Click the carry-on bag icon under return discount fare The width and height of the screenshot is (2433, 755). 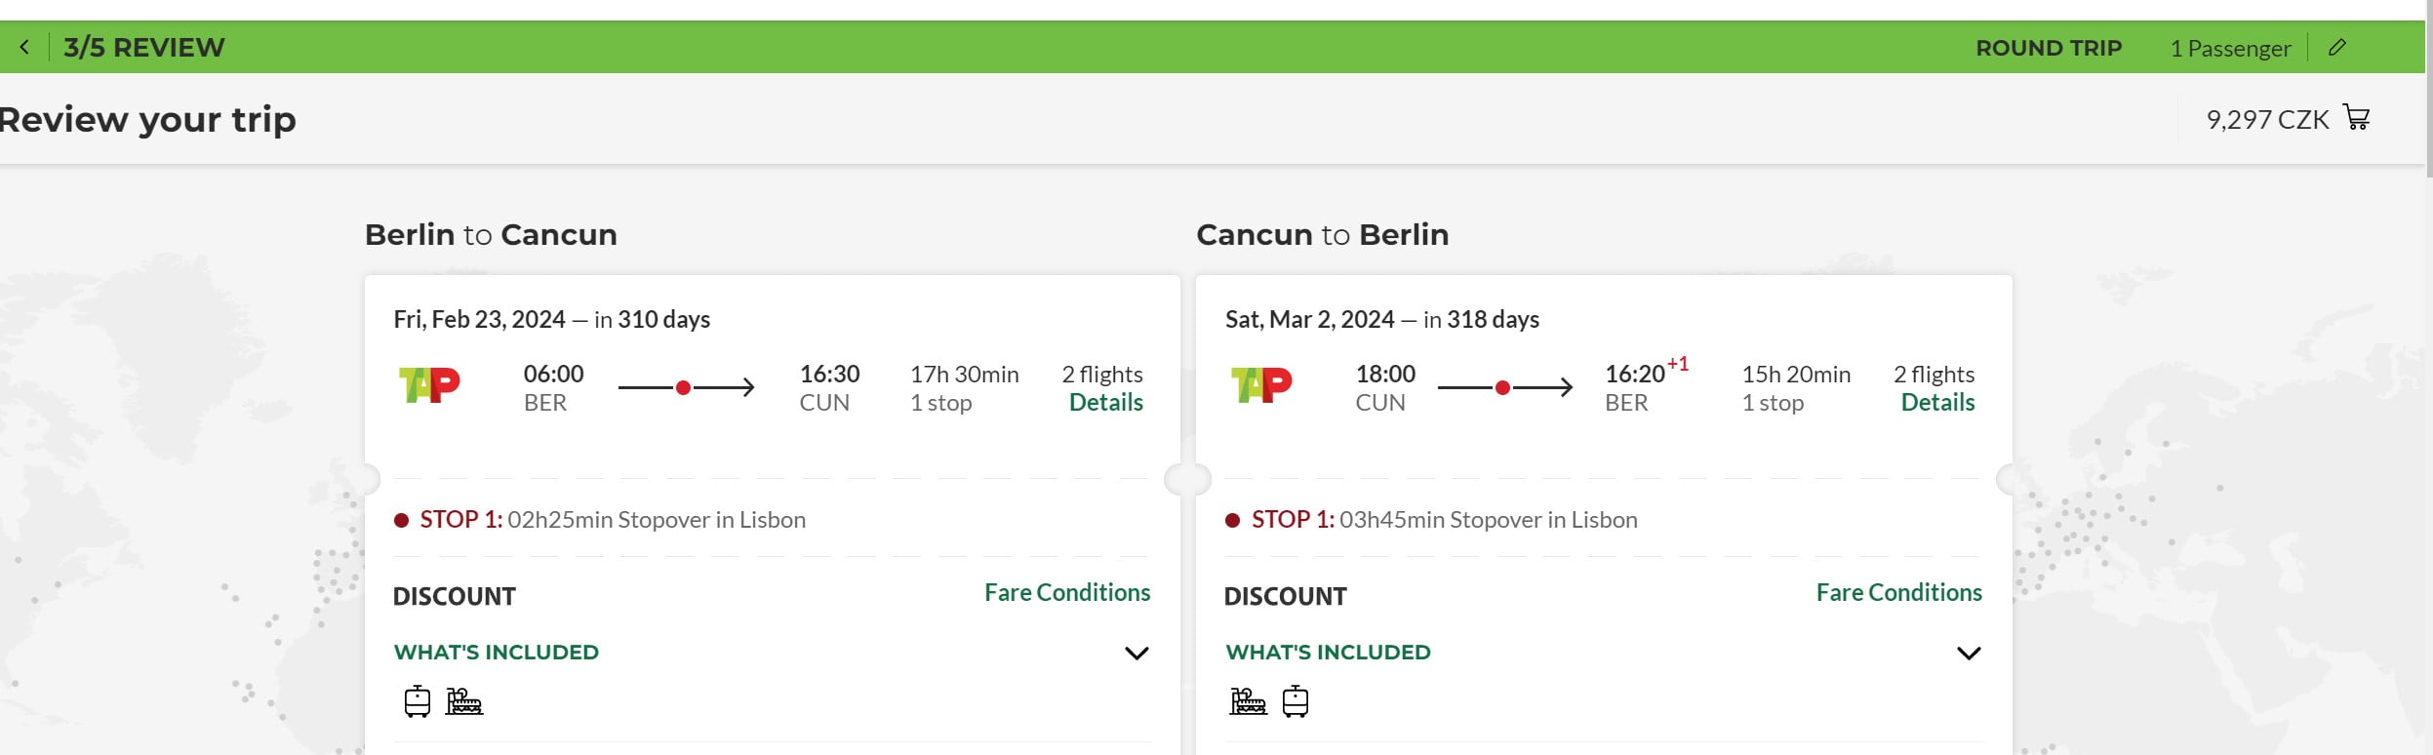pos(1296,701)
